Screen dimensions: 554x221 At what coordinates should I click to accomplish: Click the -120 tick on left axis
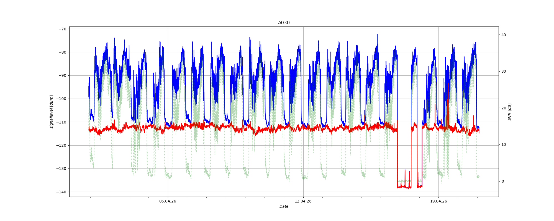61,146
